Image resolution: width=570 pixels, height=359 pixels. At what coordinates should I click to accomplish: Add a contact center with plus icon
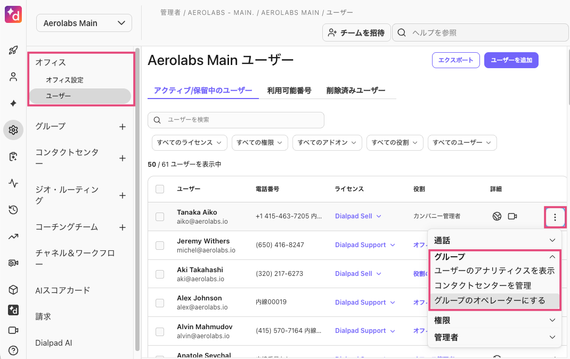123,158
